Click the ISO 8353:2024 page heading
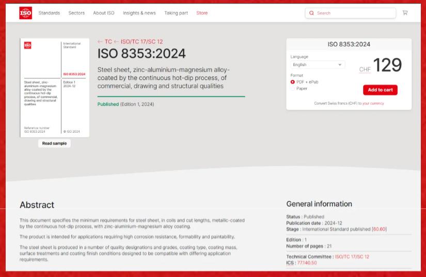Image resolution: width=426 pixels, height=277 pixels. pyautogui.click(x=141, y=54)
